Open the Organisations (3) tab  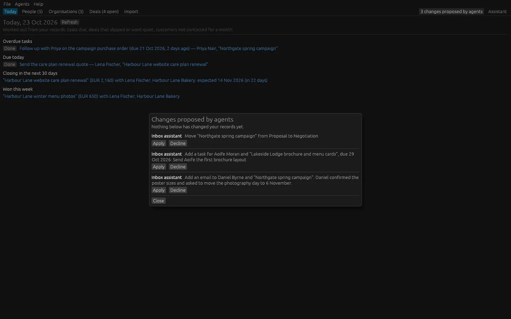pos(66,11)
